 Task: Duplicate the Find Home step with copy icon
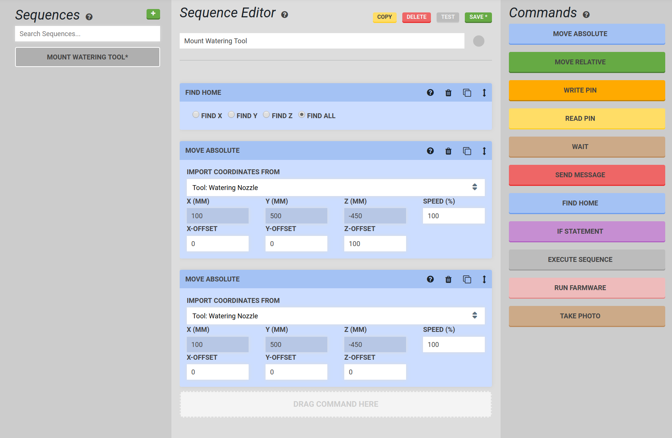click(467, 93)
